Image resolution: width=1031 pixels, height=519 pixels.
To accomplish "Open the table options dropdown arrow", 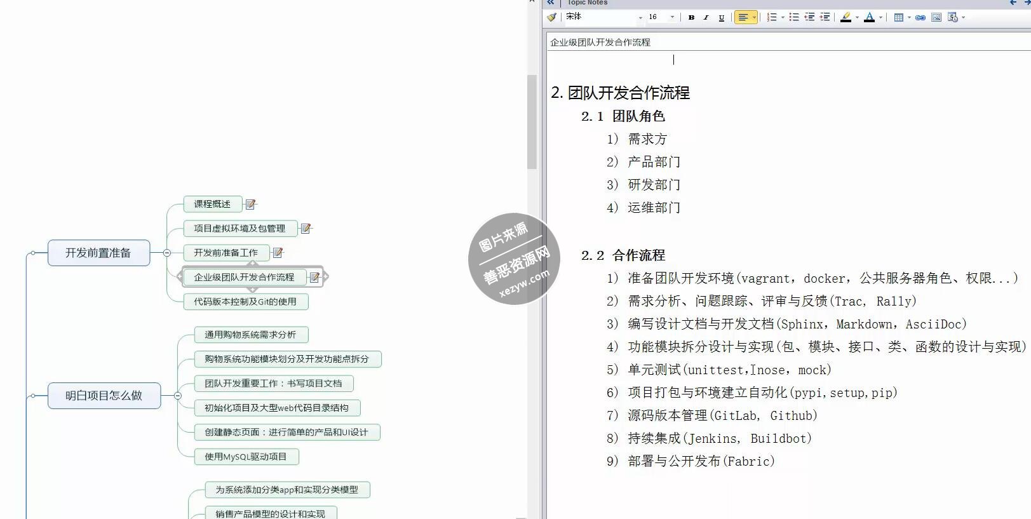I will click(909, 18).
